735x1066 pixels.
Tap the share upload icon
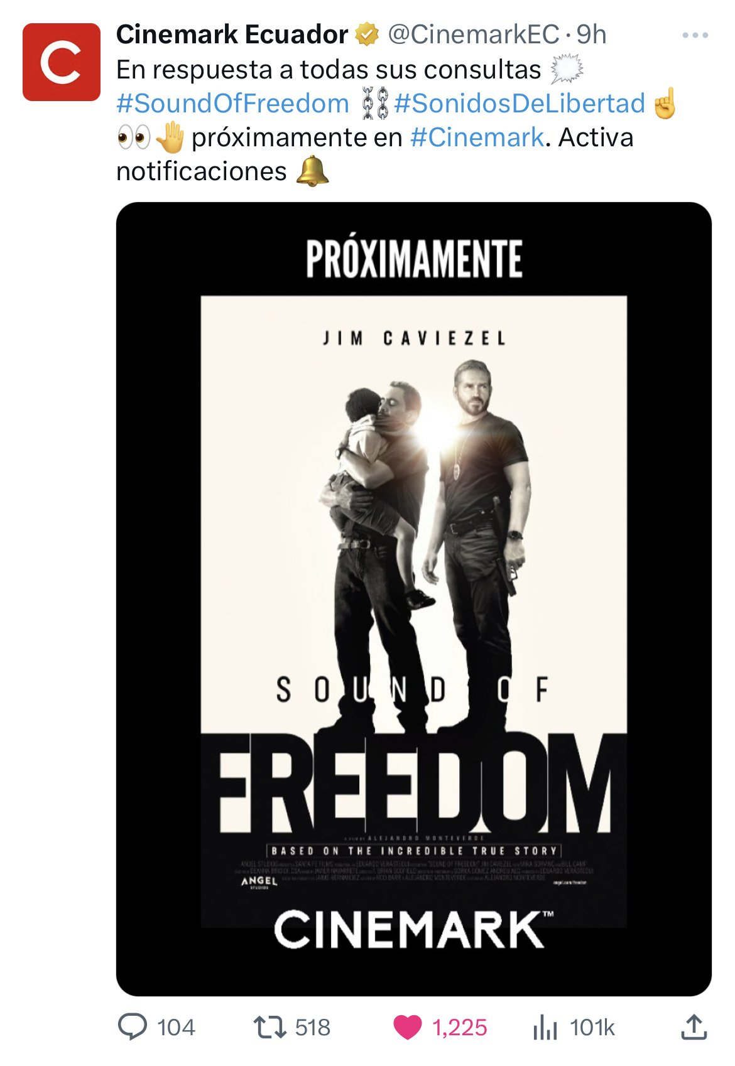click(694, 1027)
